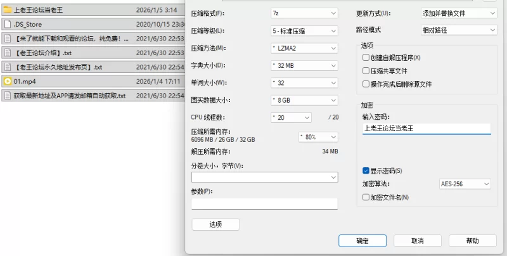Check 操作完成后删除源文件 option
507x256 pixels.
point(366,84)
